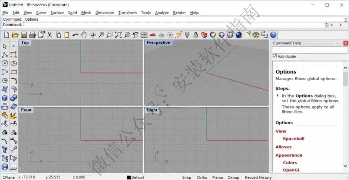Click the Hide objects lightbulb icon
349x180 pixels.
[187, 35]
